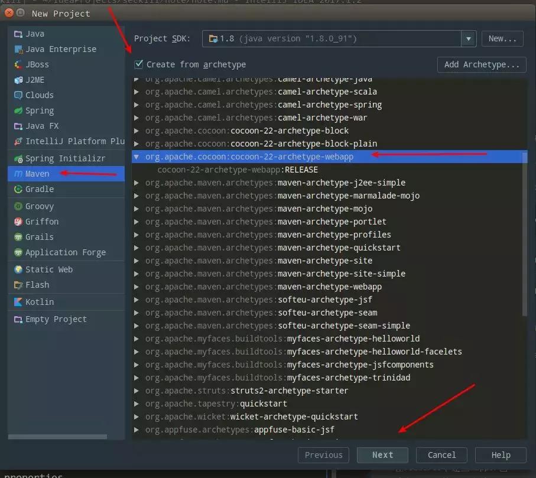This screenshot has width=536, height=478.
Task: Click the Clouds project type icon
Action: (x=18, y=95)
